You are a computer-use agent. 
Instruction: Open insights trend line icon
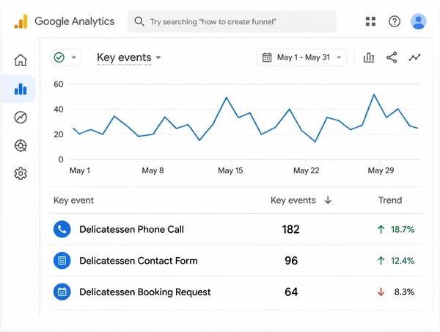(x=414, y=57)
